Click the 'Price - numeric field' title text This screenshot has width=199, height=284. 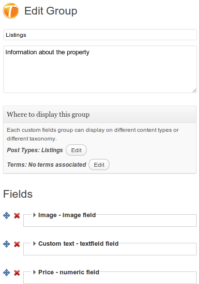point(69,272)
